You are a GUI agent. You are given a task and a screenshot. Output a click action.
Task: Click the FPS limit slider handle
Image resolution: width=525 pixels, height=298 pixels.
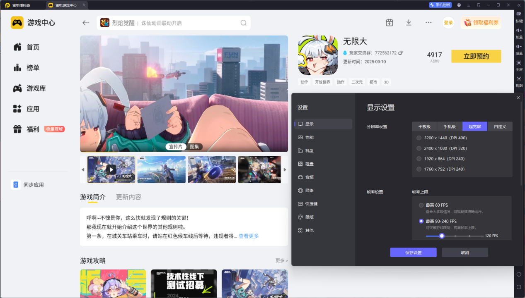tap(442, 236)
